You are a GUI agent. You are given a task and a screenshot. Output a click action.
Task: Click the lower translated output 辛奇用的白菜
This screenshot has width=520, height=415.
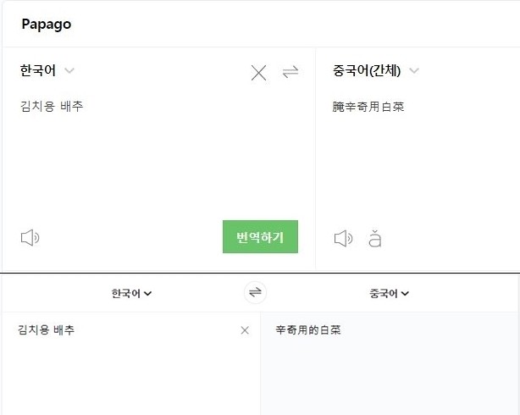tap(308, 330)
